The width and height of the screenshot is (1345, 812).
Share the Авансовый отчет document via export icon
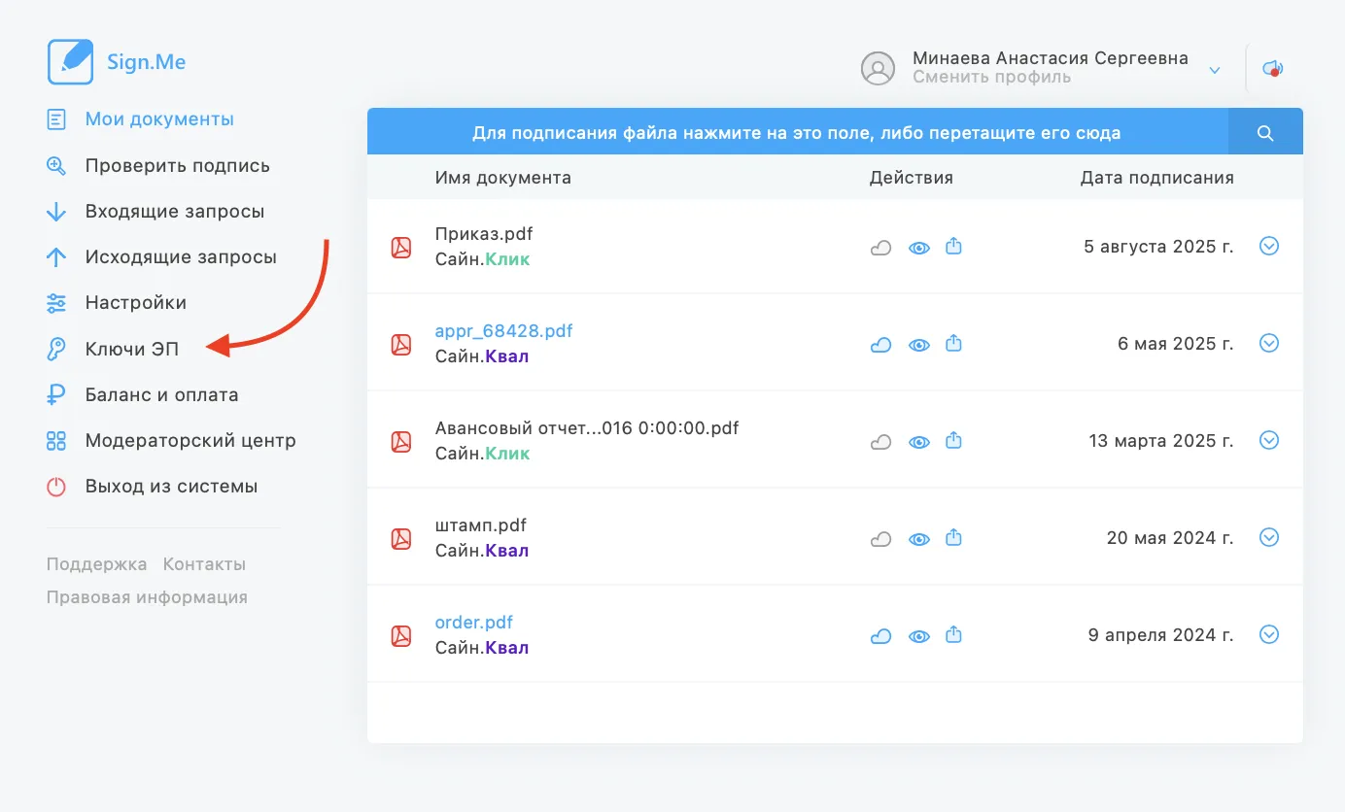coord(953,441)
